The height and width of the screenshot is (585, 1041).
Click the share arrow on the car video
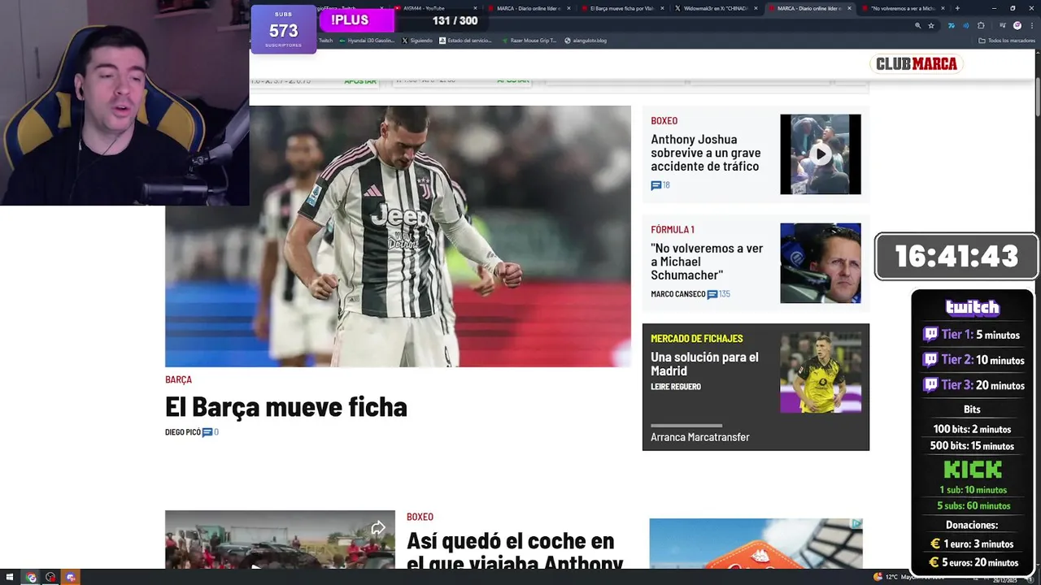378,528
